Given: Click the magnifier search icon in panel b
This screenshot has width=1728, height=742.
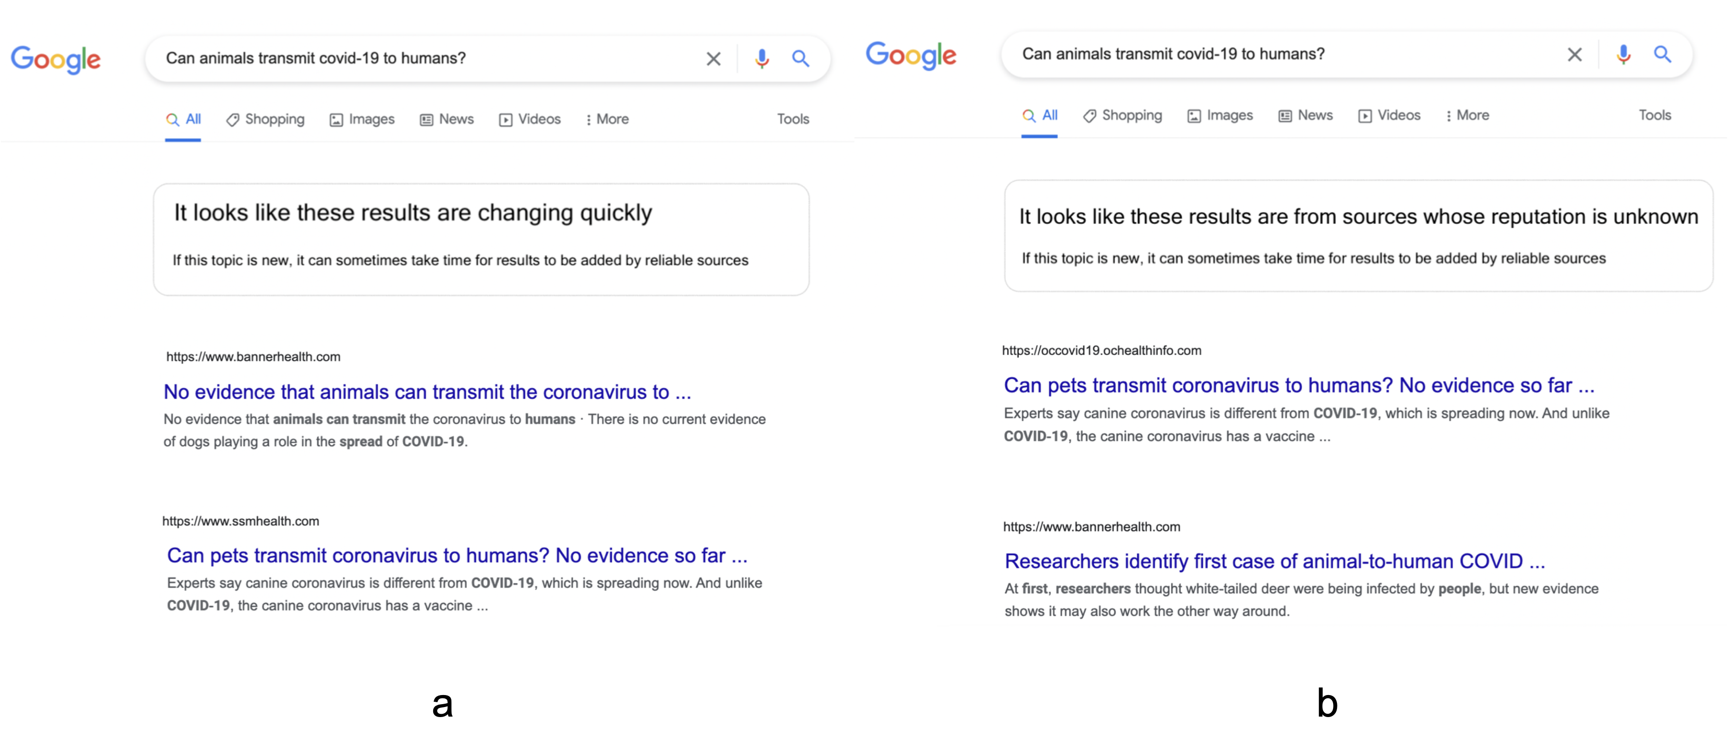Looking at the screenshot, I should [1662, 54].
